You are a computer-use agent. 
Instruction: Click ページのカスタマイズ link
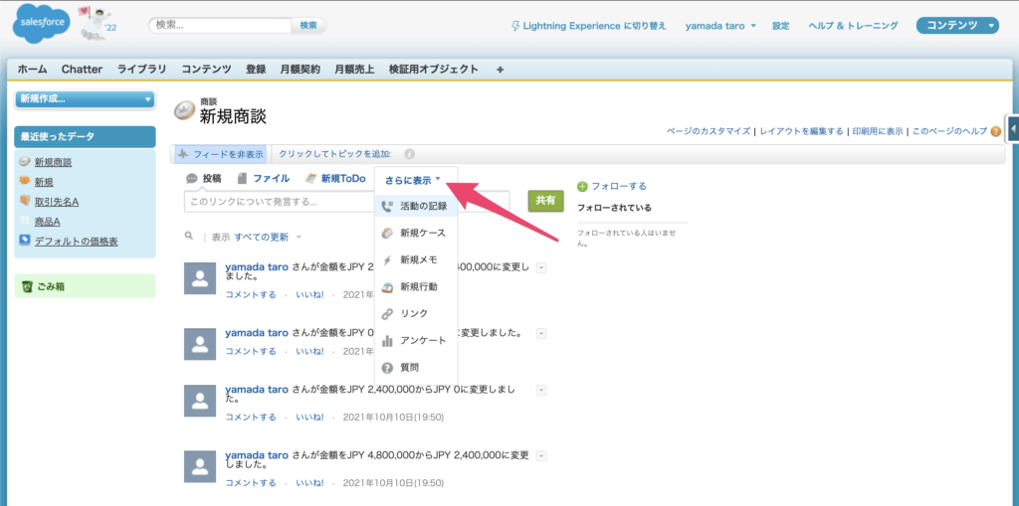tap(709, 131)
